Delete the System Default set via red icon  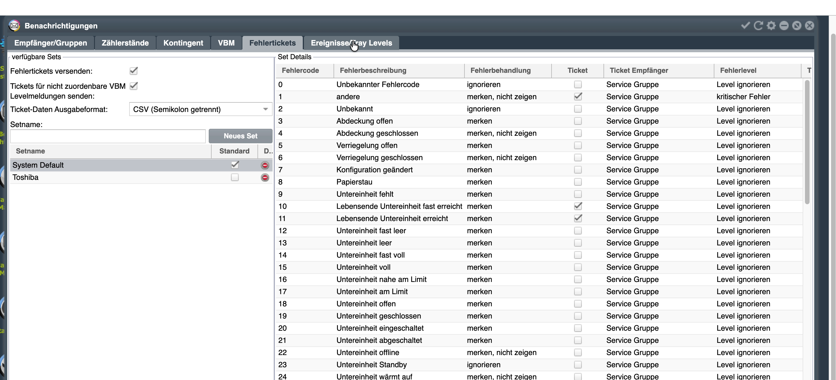tap(265, 165)
